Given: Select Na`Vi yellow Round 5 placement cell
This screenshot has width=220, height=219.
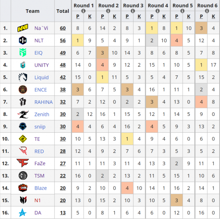Looking at the screenshot, I should [176, 28].
